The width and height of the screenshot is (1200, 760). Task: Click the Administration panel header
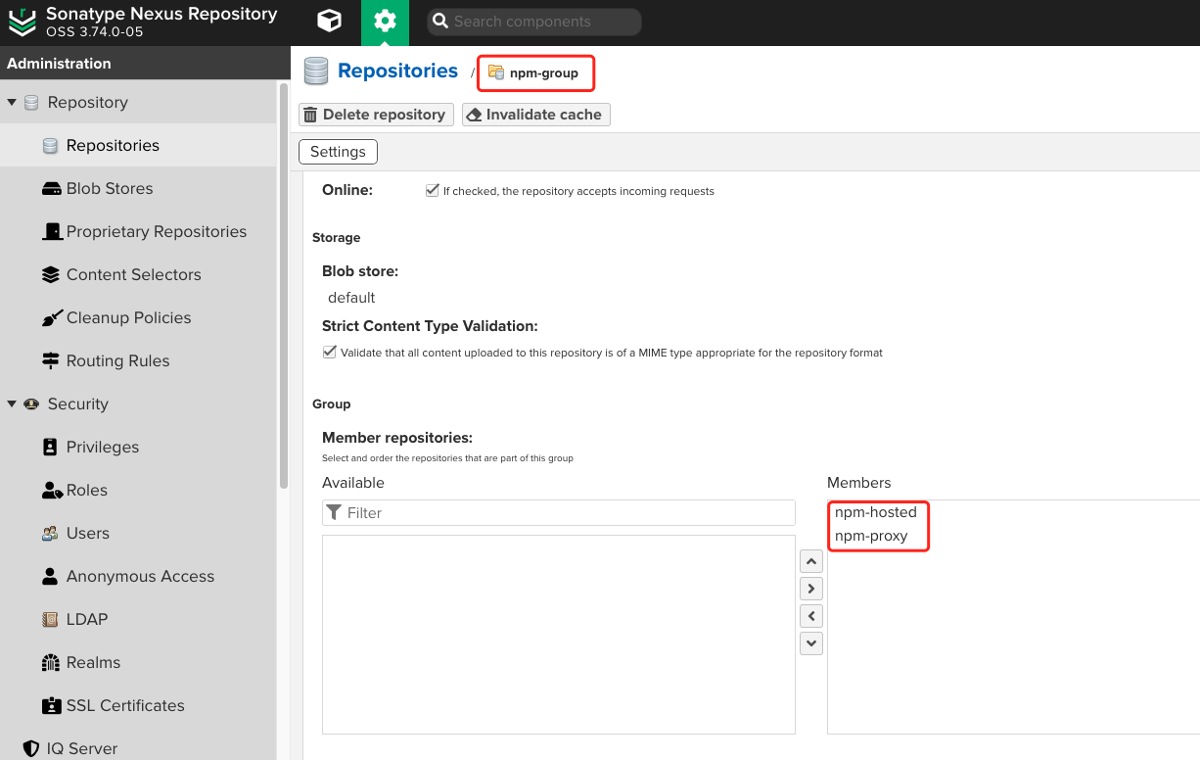tap(145, 63)
